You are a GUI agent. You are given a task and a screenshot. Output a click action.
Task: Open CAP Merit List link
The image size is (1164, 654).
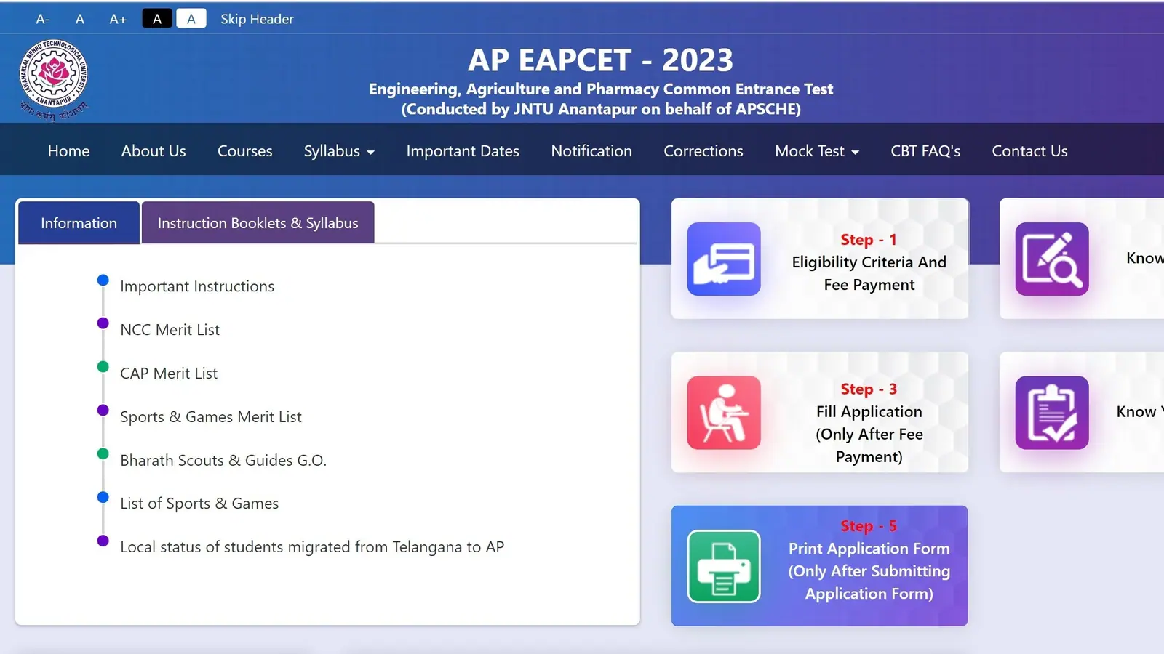click(169, 374)
